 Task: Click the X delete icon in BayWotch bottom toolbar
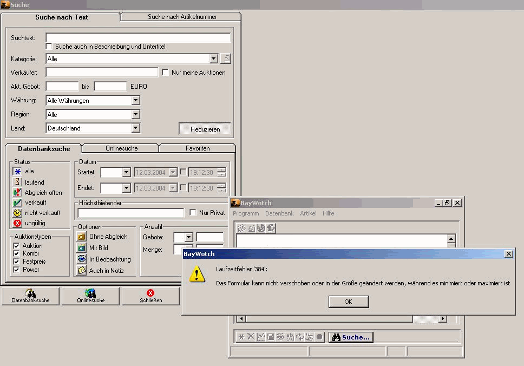point(251,337)
